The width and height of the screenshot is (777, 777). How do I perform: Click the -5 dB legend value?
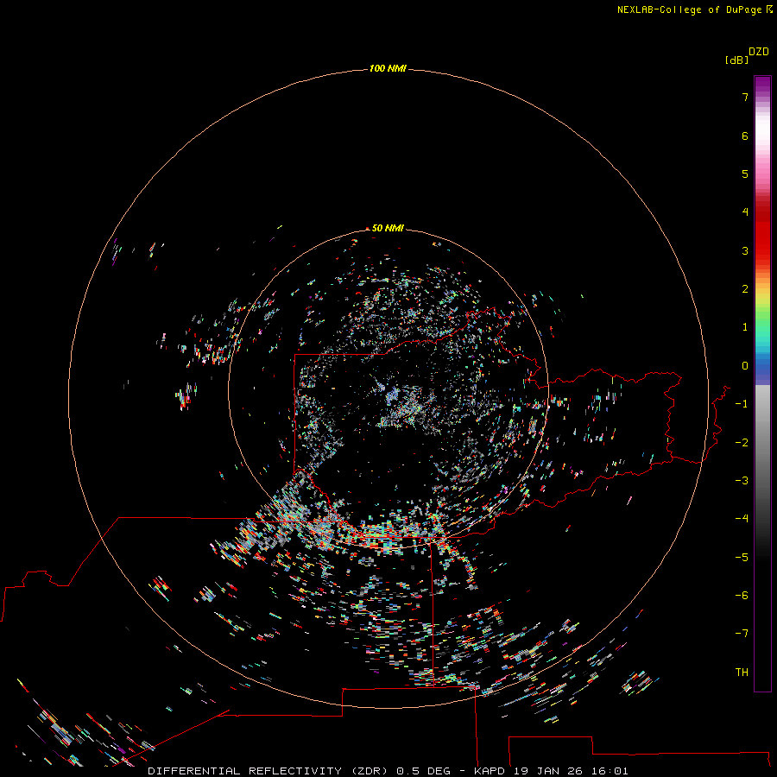742,558
